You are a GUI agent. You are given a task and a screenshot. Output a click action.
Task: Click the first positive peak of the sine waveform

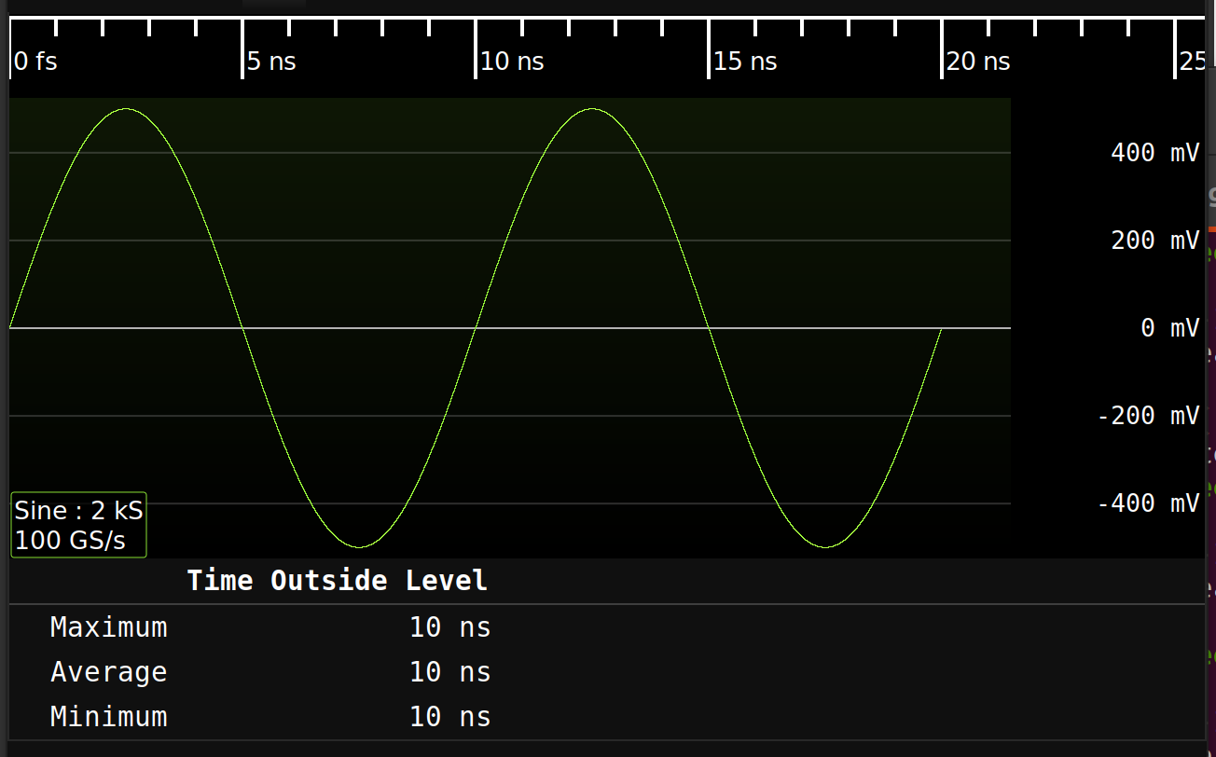[x=127, y=109]
